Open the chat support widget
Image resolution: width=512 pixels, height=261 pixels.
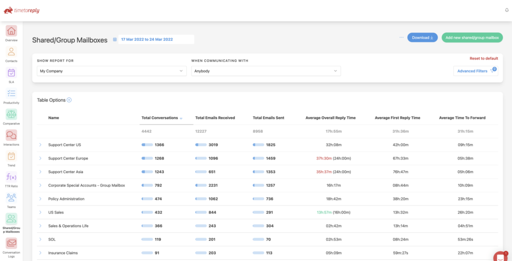point(500,257)
